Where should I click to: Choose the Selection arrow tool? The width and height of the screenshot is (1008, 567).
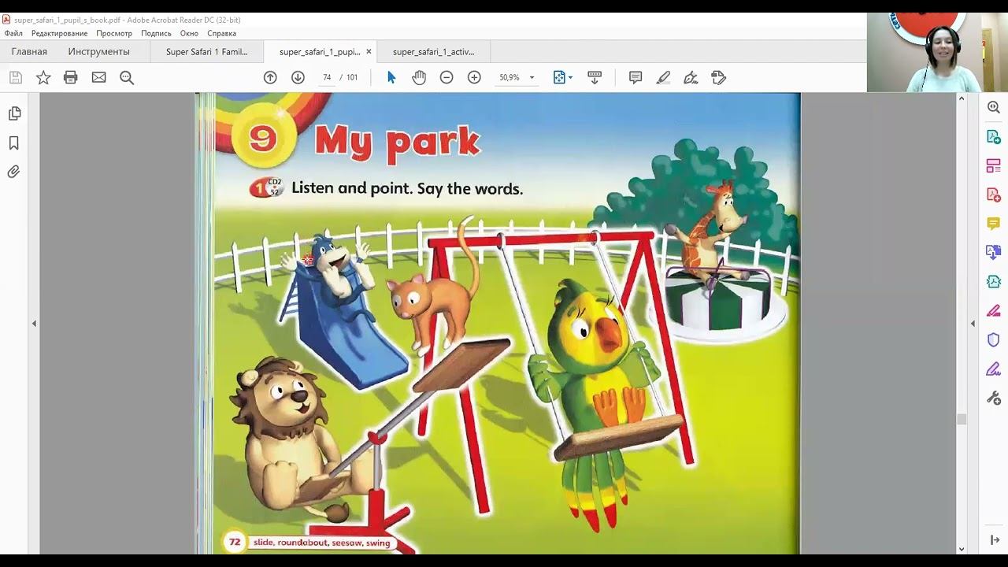[x=391, y=77]
